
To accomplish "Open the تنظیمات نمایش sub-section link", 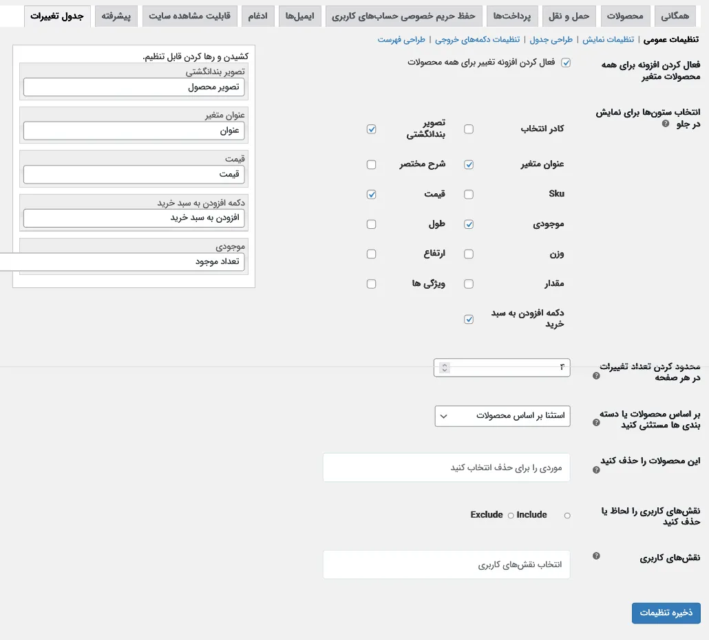I will click(609, 40).
